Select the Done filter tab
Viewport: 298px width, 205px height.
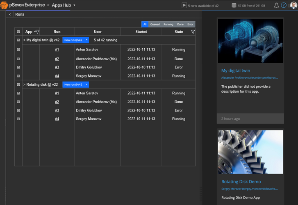point(180,24)
